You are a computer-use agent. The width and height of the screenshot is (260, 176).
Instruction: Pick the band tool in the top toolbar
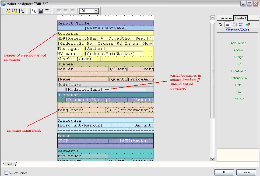point(47,11)
